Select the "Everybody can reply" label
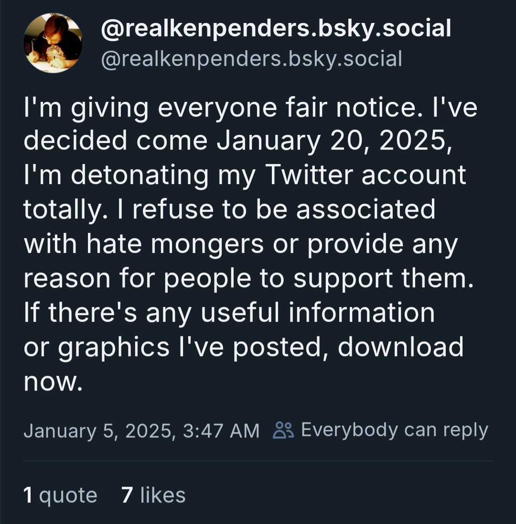 click(394, 430)
